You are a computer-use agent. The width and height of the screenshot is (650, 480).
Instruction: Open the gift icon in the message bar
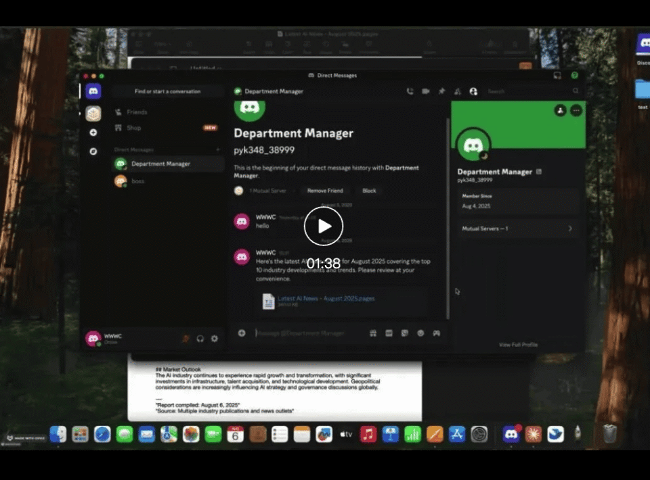(x=373, y=333)
